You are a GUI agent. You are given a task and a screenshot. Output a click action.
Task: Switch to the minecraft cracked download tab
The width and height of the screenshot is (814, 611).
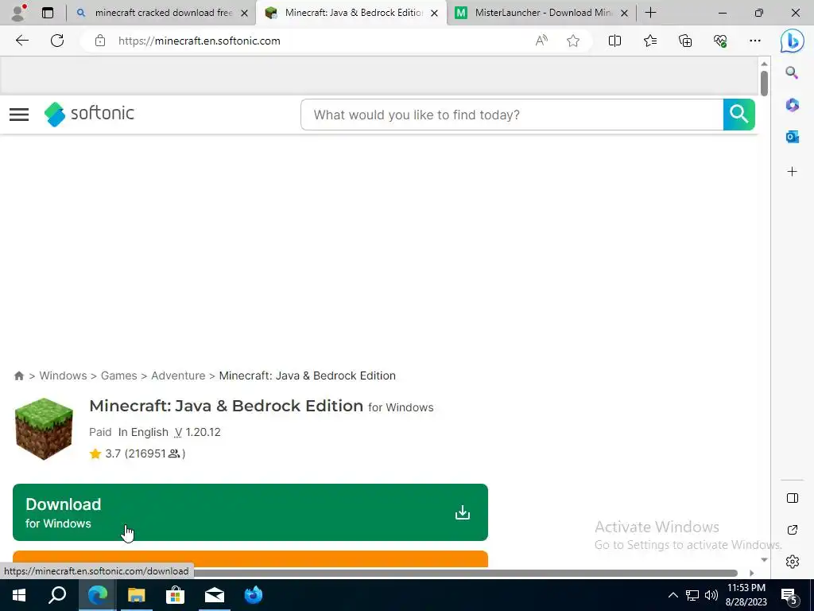163,13
